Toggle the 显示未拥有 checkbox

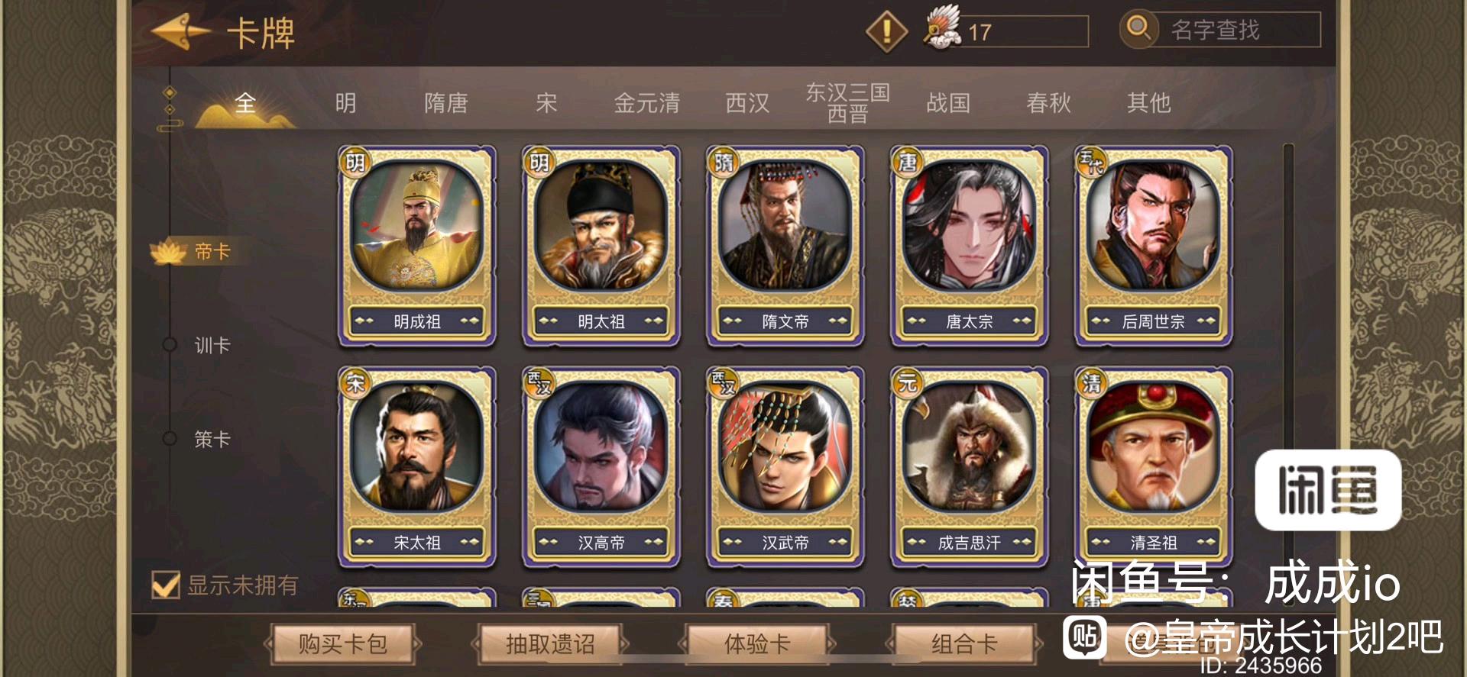(x=166, y=585)
